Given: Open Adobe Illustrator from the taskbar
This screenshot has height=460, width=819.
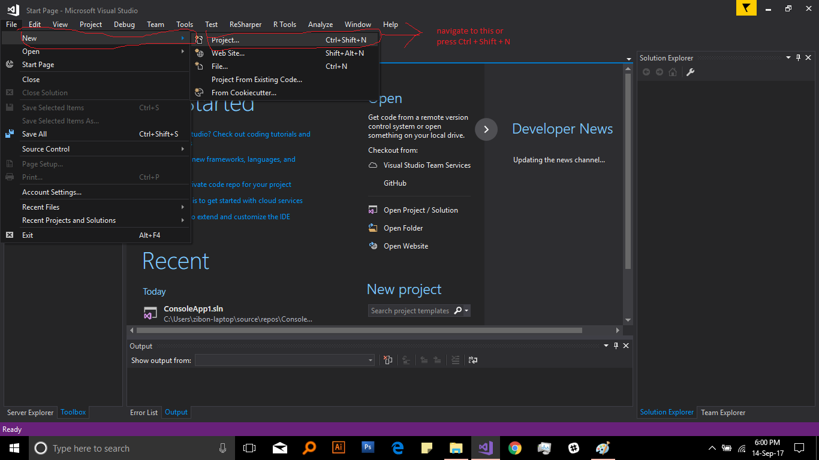Looking at the screenshot, I should [338, 447].
